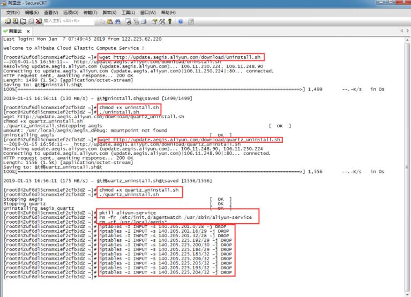Click the terminal scrollbar up arrow
Viewport: 411px width, 297px height.
407,40
